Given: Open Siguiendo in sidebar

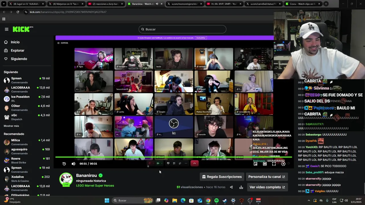Looking at the screenshot, I should pyautogui.click(x=19, y=59).
